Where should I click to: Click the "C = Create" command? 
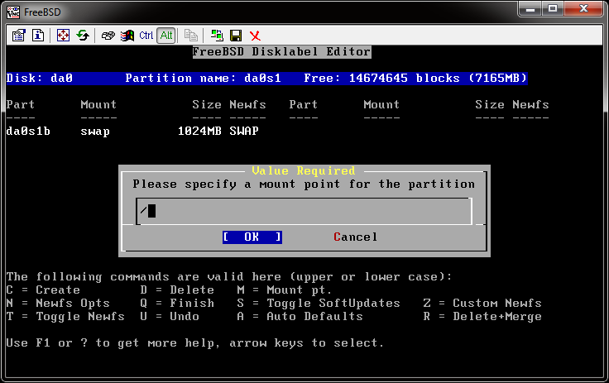pyautogui.click(x=43, y=290)
